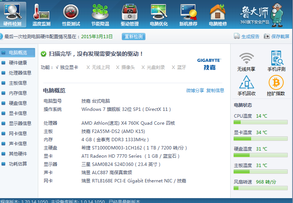The height and width of the screenshot is (203, 293).
Task: Click the Windows 7 旗舰版 operating system value
Action: tap(126, 109)
